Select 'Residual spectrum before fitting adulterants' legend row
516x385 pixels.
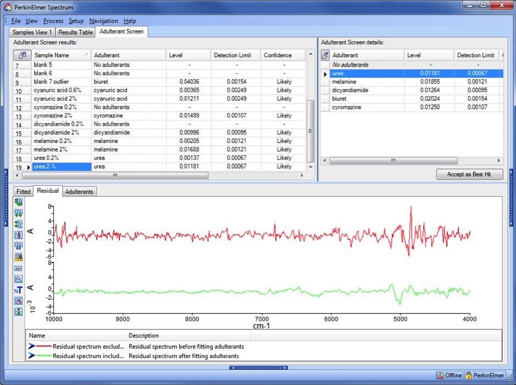tap(264, 347)
